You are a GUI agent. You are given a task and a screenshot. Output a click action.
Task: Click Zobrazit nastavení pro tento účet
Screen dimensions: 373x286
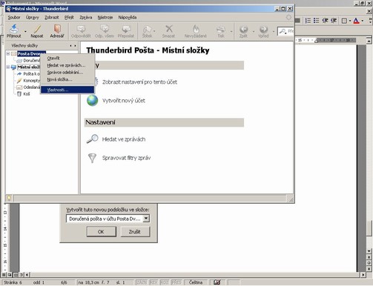139,82
